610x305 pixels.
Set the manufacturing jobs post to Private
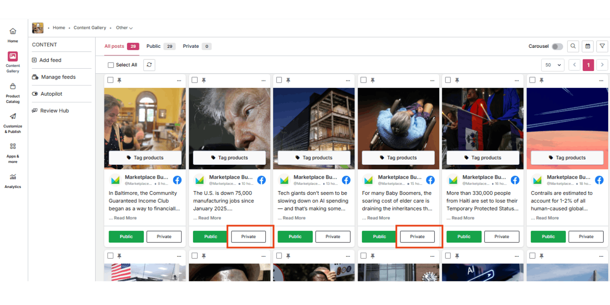tap(248, 237)
